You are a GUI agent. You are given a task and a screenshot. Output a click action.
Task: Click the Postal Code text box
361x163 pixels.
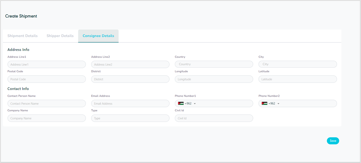coord(46,79)
